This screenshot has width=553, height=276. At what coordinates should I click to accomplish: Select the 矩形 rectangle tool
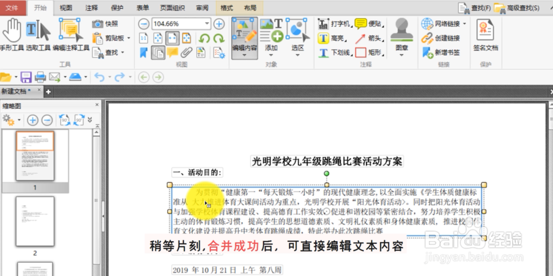[369, 53]
